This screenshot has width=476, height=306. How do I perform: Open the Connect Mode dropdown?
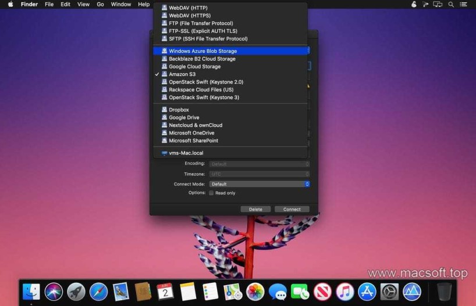(x=259, y=184)
